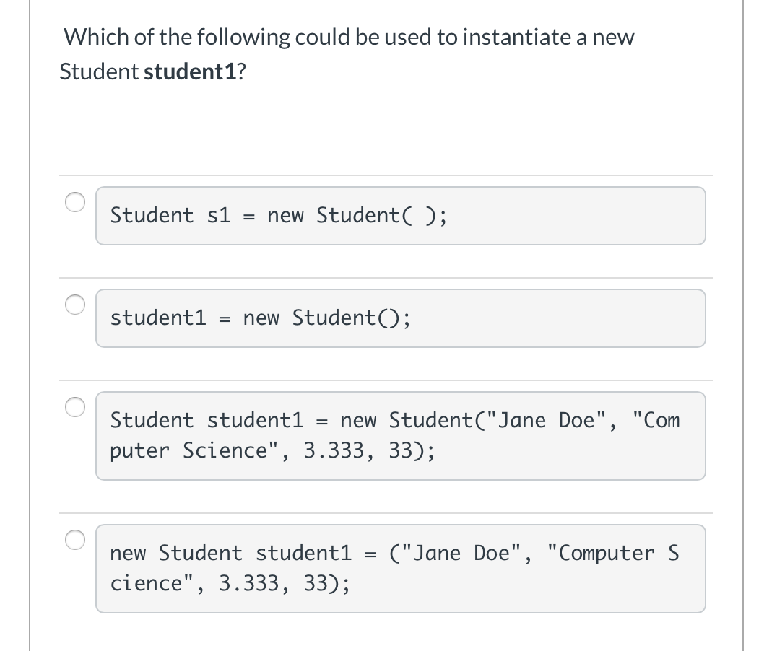Pick the answer containing 'Computer Science' arguments
Viewport: 764px width, 651px height.
(401, 435)
